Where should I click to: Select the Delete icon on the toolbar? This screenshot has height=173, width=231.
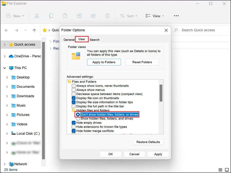click(x=107, y=16)
